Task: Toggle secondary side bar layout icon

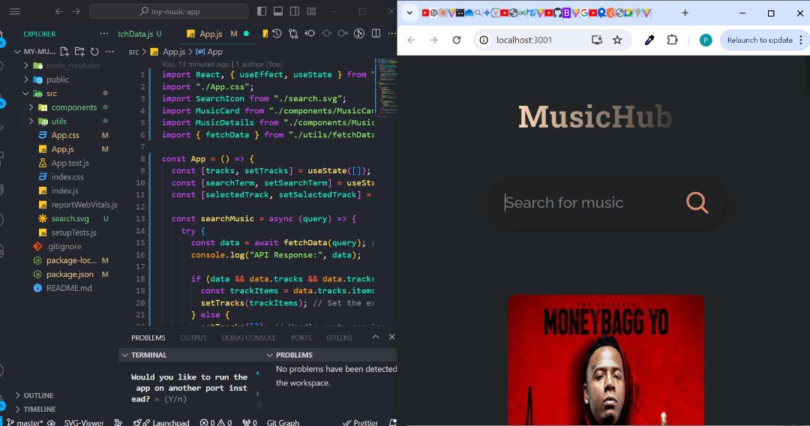Action: [x=295, y=11]
